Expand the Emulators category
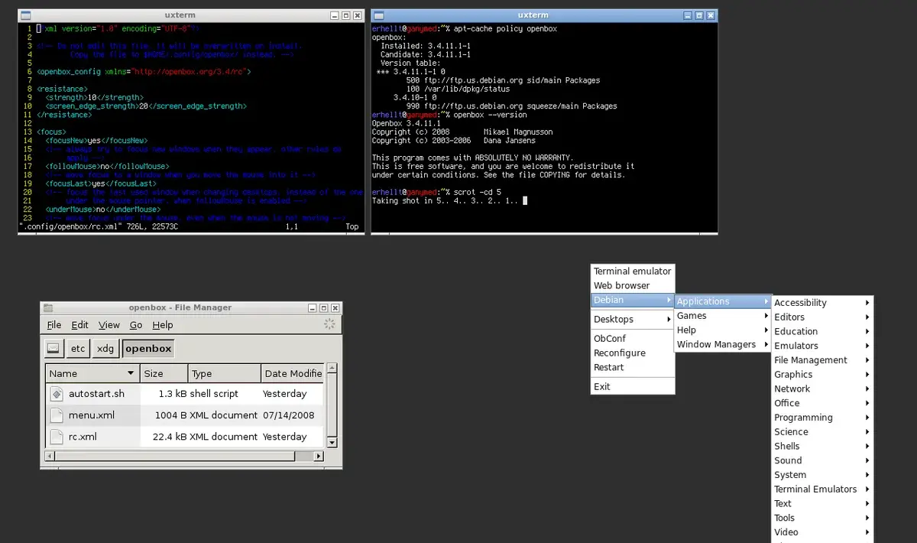 click(822, 346)
